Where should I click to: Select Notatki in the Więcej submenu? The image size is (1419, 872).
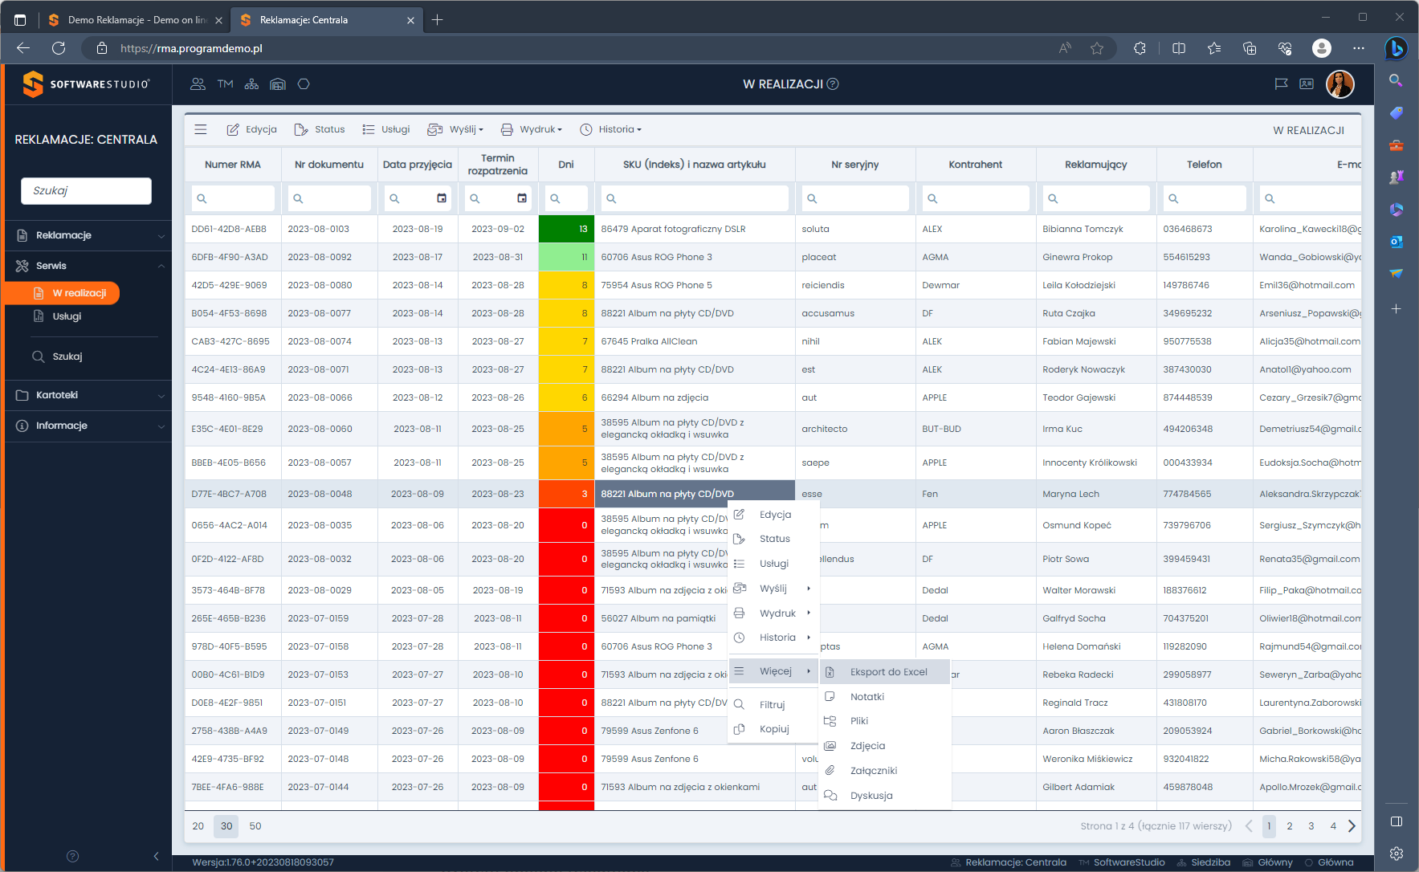(x=867, y=697)
